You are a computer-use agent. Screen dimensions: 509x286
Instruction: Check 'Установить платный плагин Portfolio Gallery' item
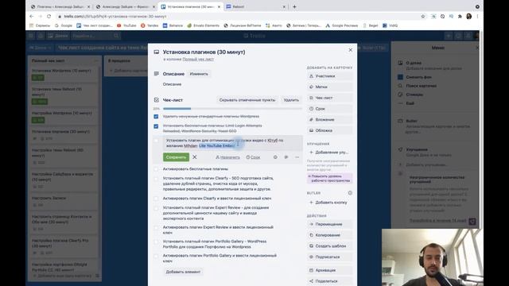pos(156,242)
